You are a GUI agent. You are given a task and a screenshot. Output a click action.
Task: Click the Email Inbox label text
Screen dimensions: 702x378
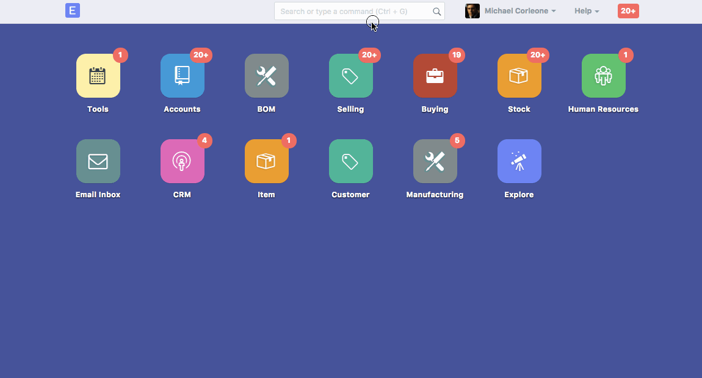(98, 194)
